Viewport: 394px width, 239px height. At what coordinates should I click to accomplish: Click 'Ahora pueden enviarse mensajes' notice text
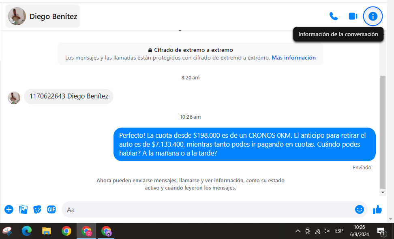pos(191,184)
